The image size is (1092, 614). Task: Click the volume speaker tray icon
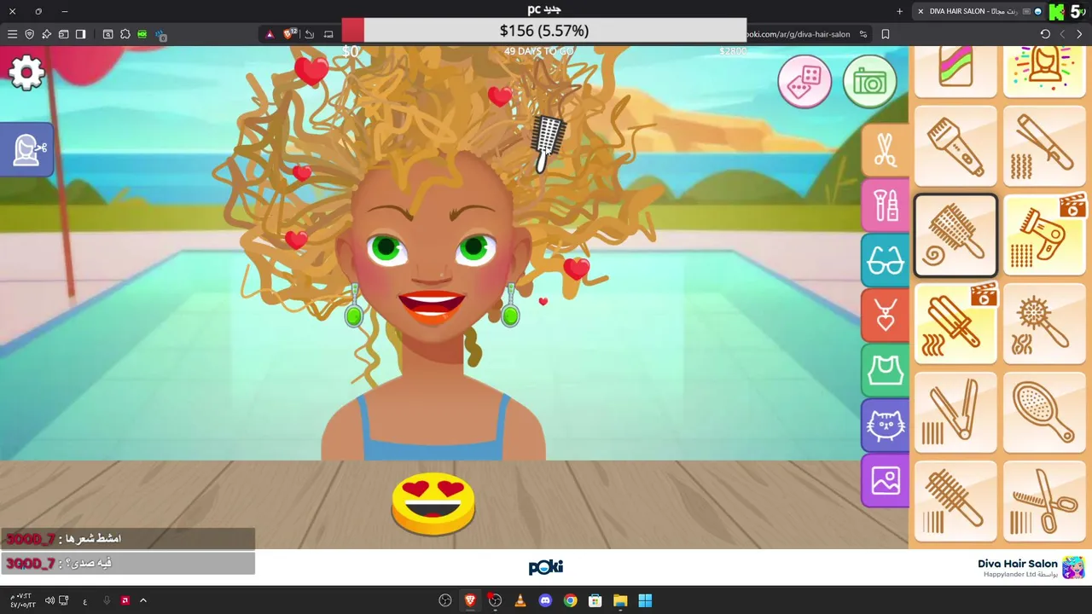(49, 600)
